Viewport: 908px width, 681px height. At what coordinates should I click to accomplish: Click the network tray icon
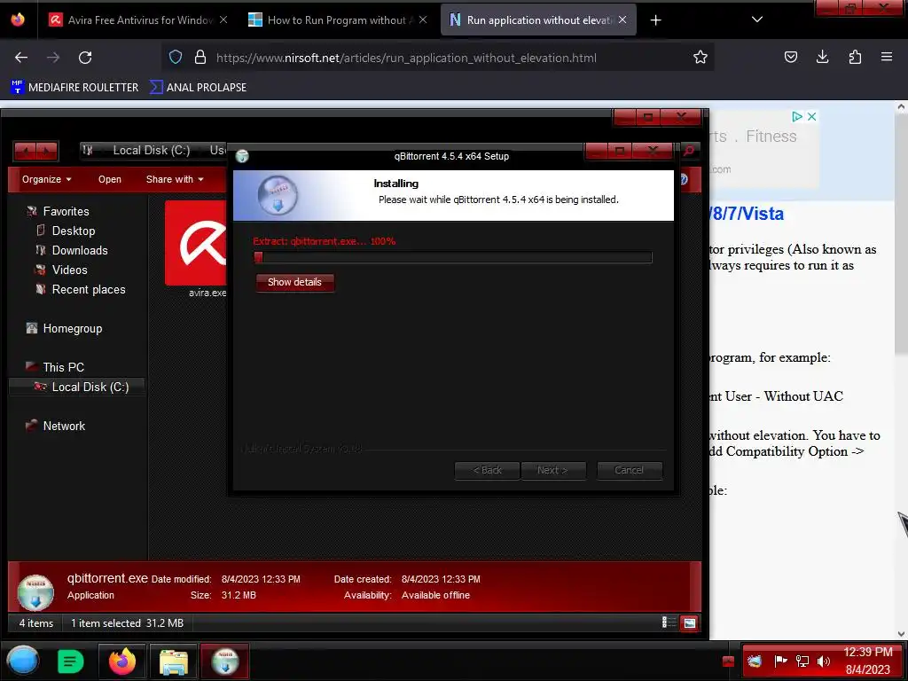pos(802,661)
